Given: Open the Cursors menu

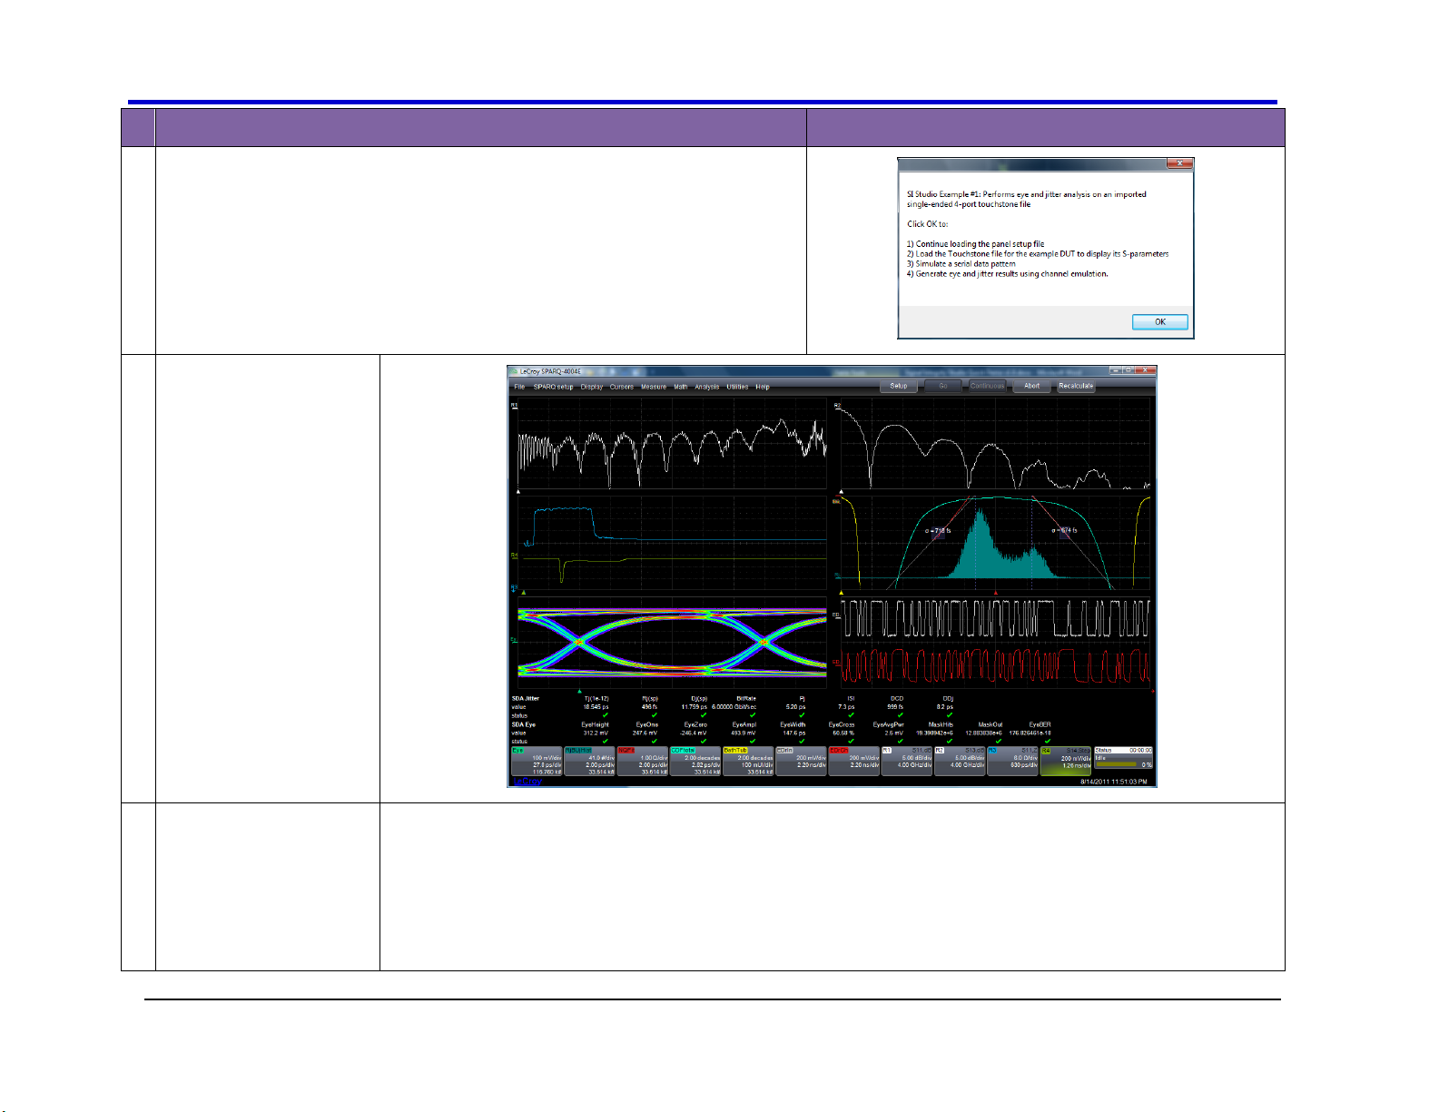Looking at the screenshot, I should point(622,387).
